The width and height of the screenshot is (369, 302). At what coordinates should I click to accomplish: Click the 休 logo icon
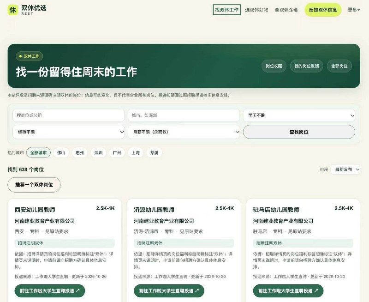[13, 10]
